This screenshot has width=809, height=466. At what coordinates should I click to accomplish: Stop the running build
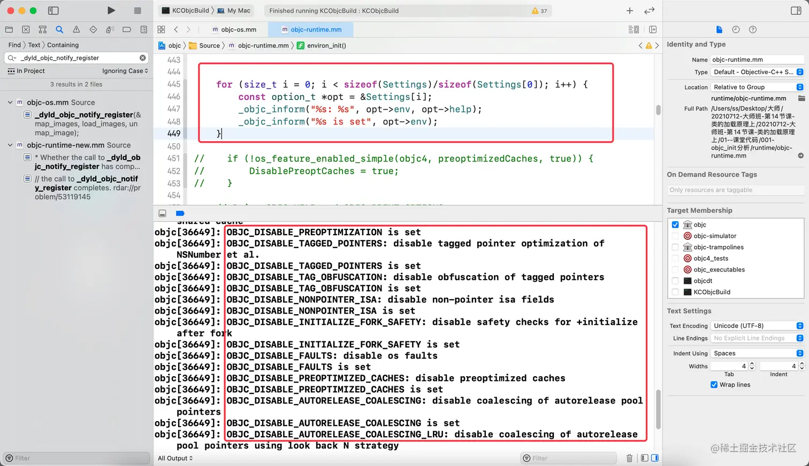click(138, 11)
